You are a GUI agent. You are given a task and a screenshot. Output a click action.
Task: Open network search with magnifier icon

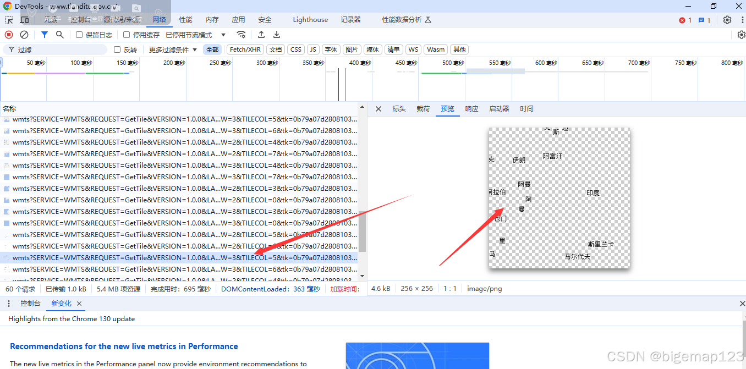[x=59, y=35]
